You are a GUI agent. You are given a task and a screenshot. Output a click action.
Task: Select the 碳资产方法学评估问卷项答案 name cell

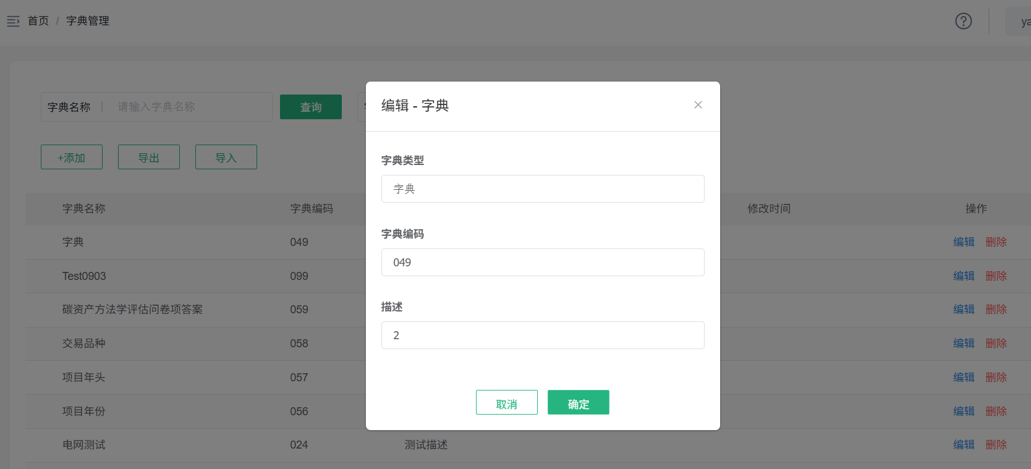coord(132,310)
